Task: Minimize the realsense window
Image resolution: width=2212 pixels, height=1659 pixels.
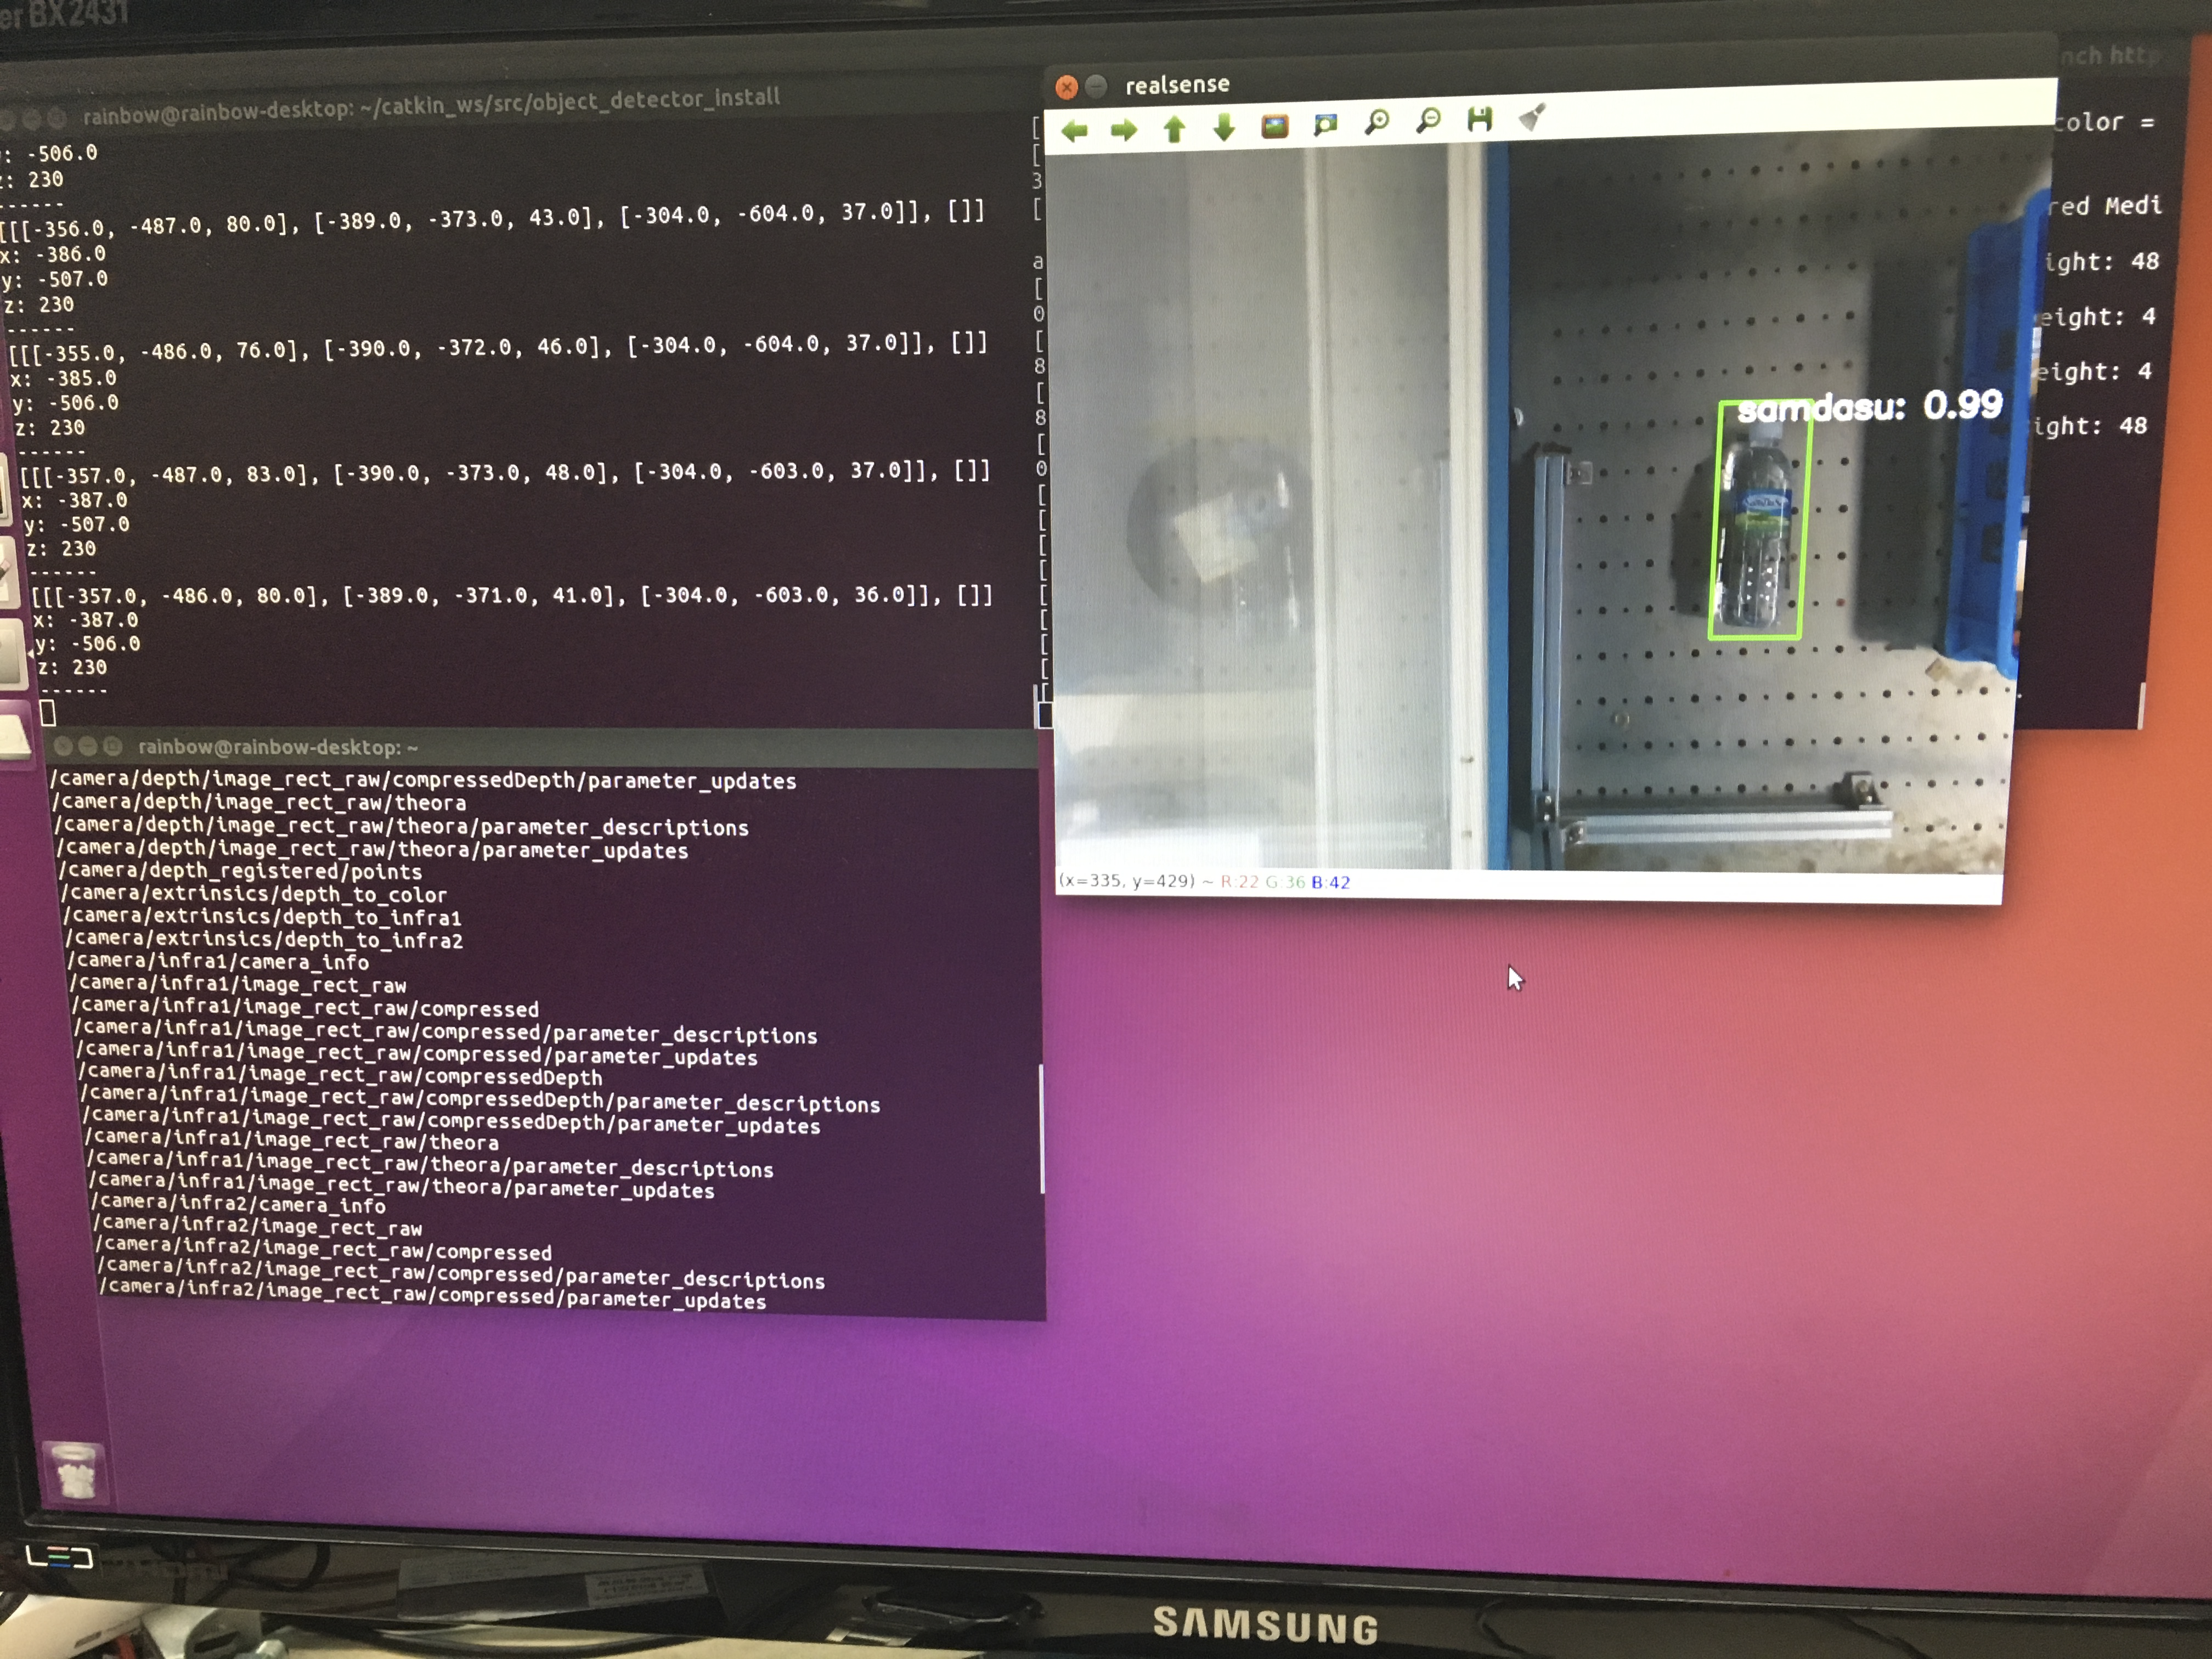Action: tap(1096, 87)
